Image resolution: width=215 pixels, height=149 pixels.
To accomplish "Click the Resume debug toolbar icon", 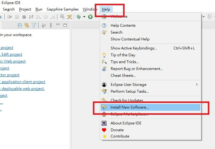I will 10,17.
